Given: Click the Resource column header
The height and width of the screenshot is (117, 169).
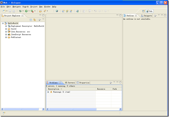Looking at the screenshot, I should pos(103,89).
